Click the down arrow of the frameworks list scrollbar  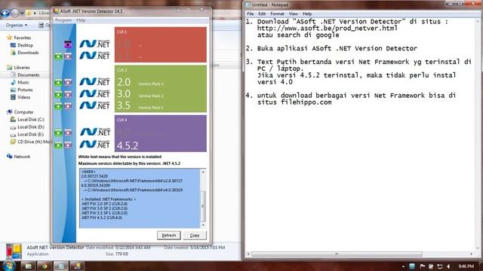tap(203, 226)
